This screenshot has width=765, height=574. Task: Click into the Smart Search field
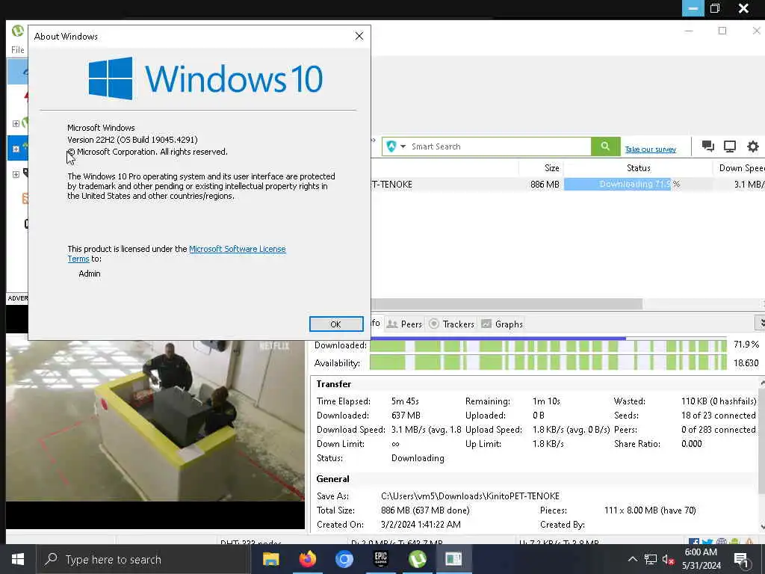(498, 146)
